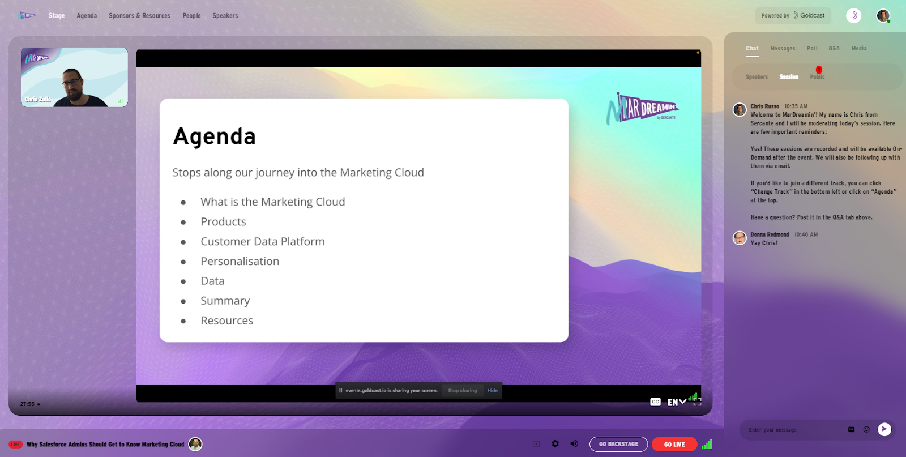Click the MarDreamin logo on the slide

tap(642, 108)
